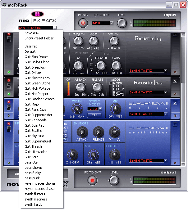
Task: Click the low pass filter shape icon
Action: click(x=91, y=71)
